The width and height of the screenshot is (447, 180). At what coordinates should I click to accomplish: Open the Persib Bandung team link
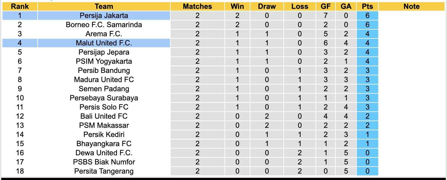(x=104, y=70)
